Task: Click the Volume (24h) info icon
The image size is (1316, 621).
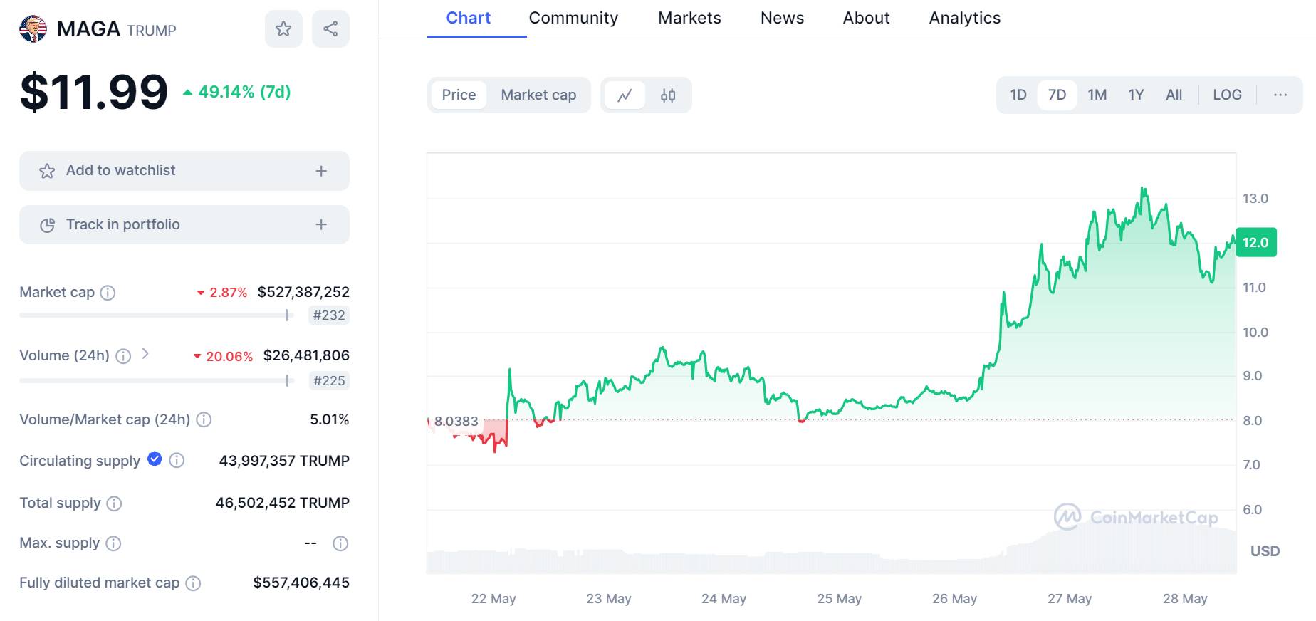Action: click(x=123, y=356)
